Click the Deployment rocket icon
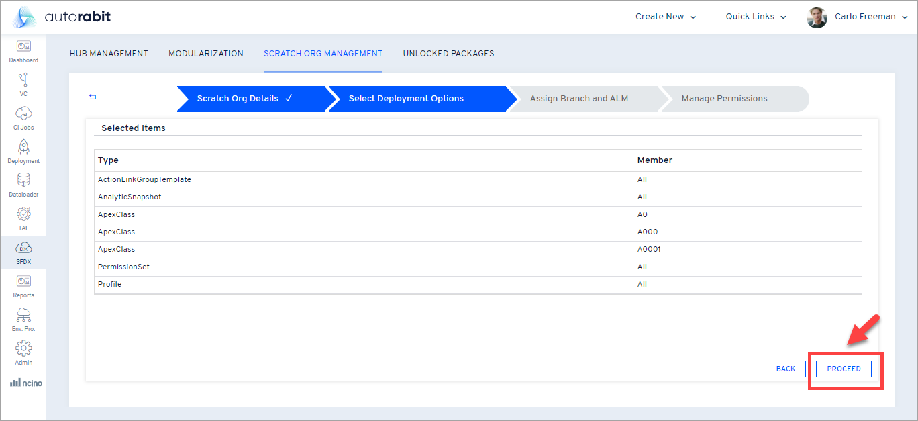The height and width of the screenshot is (421, 918). (x=23, y=151)
